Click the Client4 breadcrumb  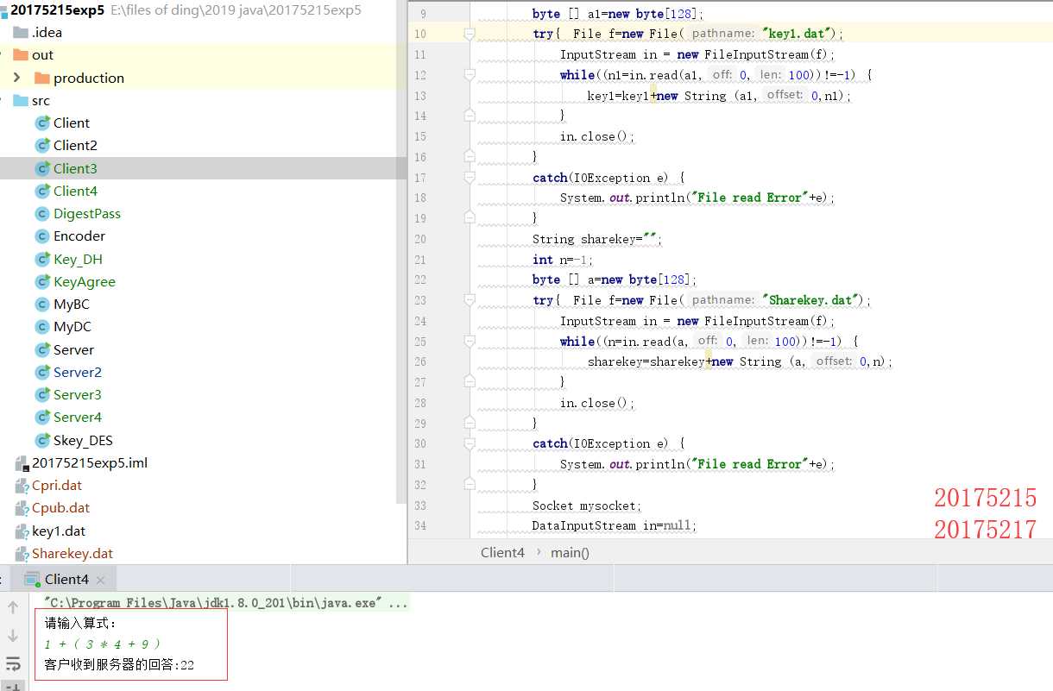point(502,552)
